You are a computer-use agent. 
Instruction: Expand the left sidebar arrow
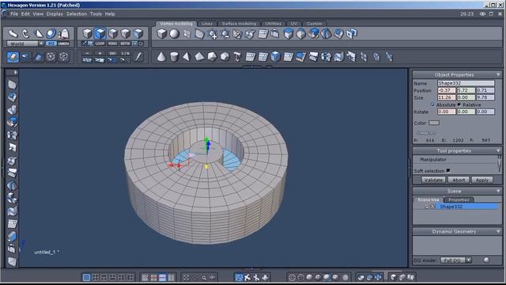coord(15,72)
